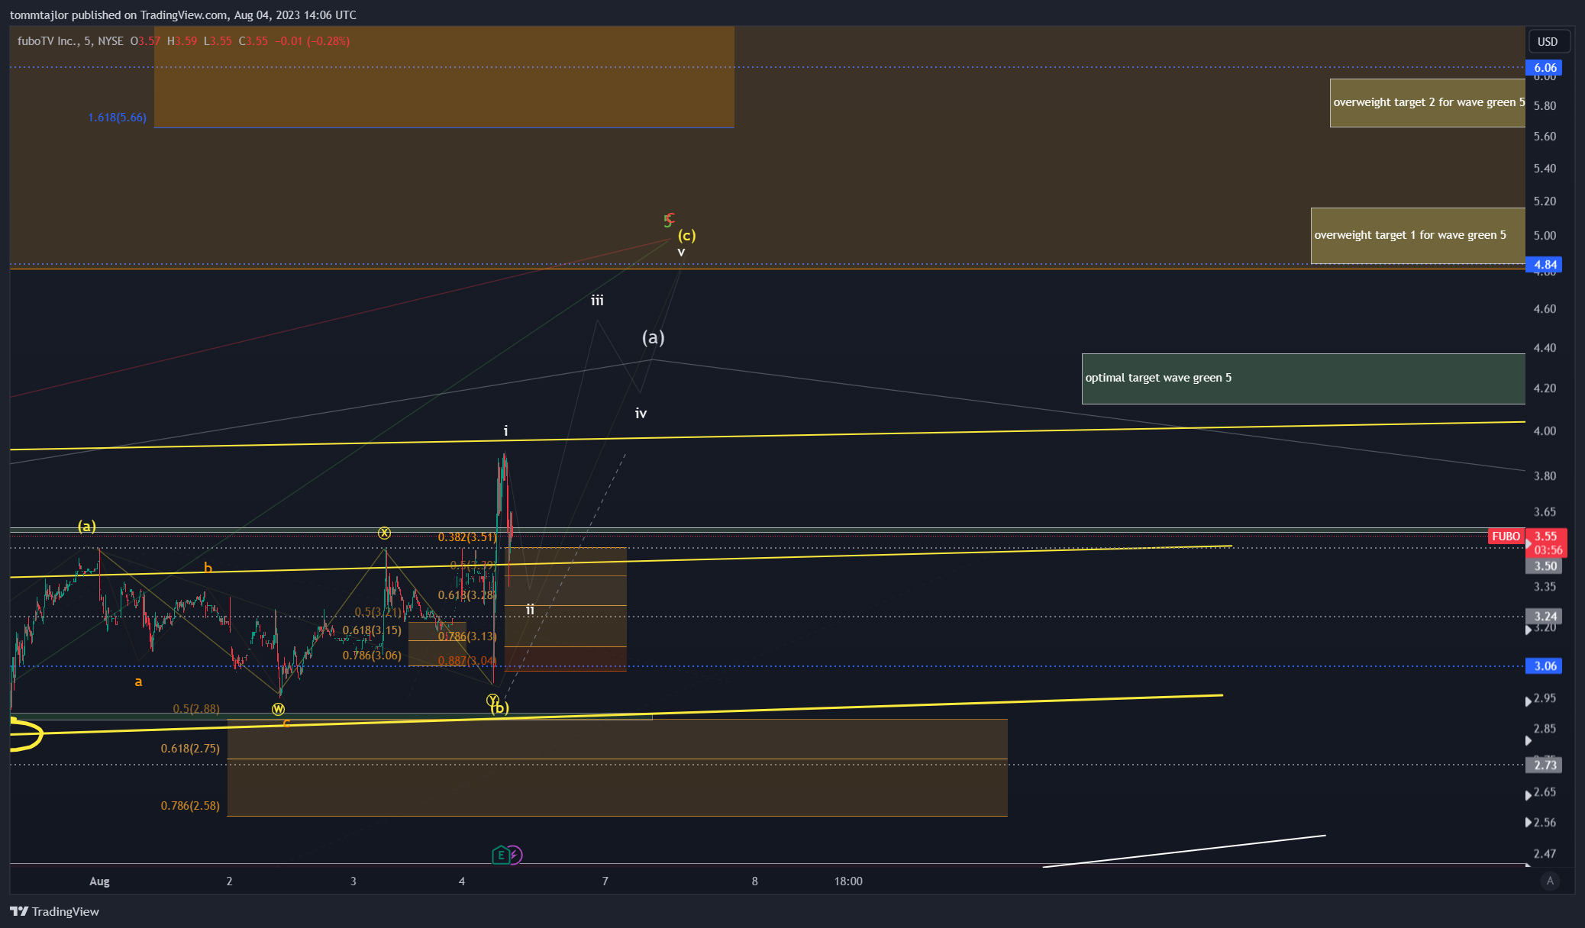Click the '18:00' time axis label
The image size is (1585, 928).
[848, 881]
